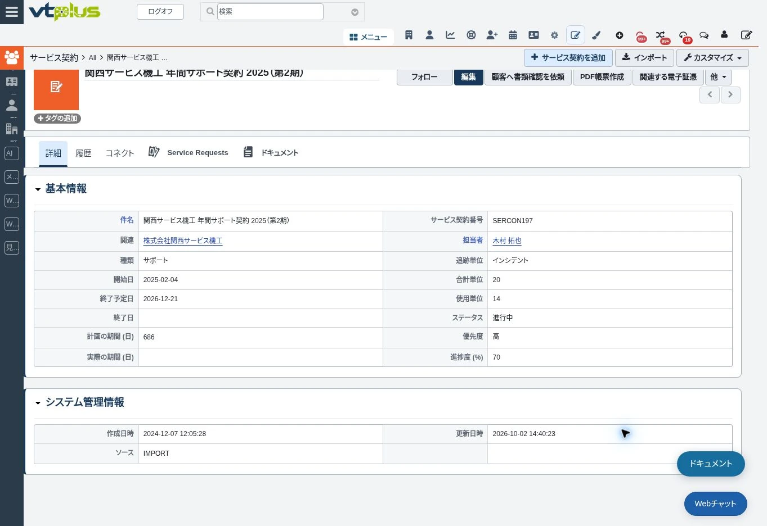Screen dimensions: 767x526
Task: Open the line chart icon in toolbar
Action: 450,35
